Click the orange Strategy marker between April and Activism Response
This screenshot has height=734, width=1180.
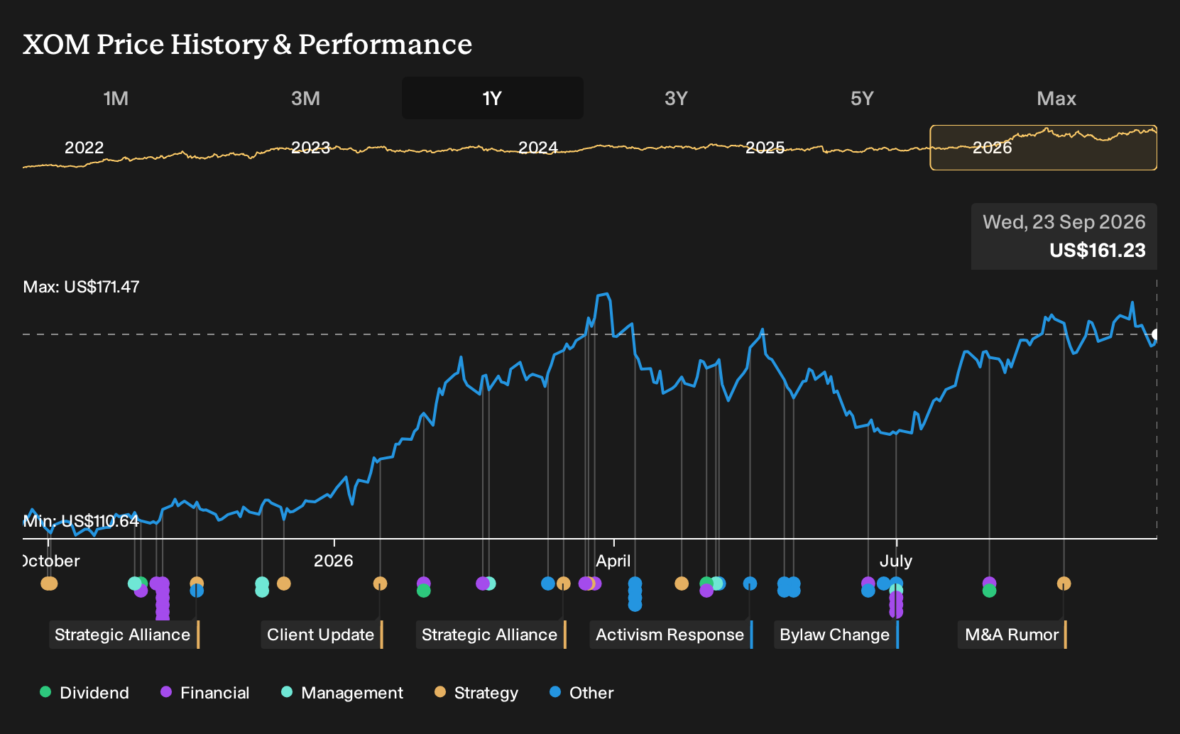[x=682, y=584]
